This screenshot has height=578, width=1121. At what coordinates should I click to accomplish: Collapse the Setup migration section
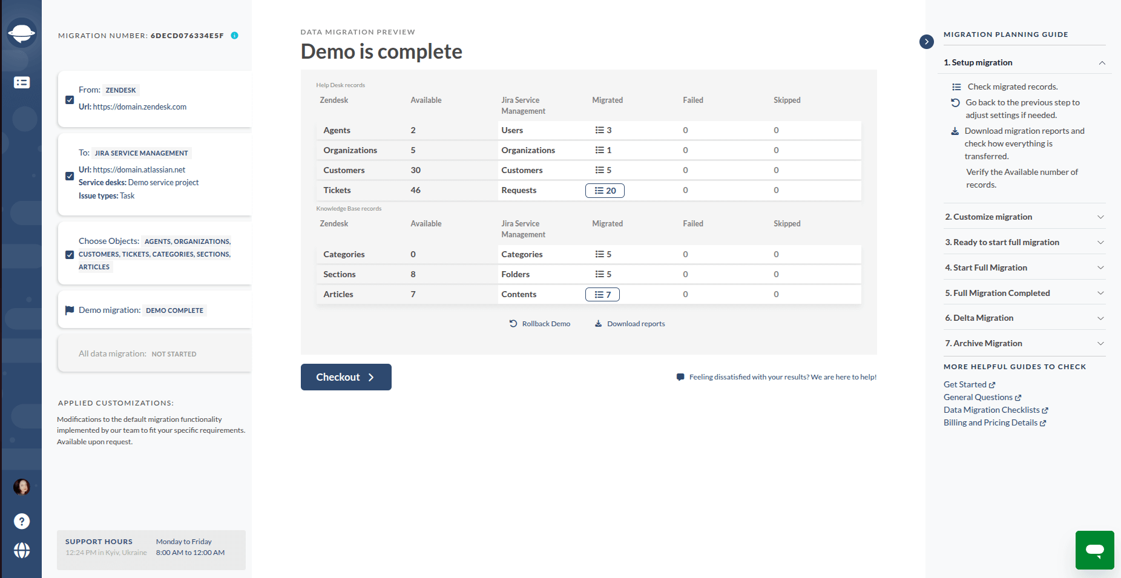tap(1102, 62)
